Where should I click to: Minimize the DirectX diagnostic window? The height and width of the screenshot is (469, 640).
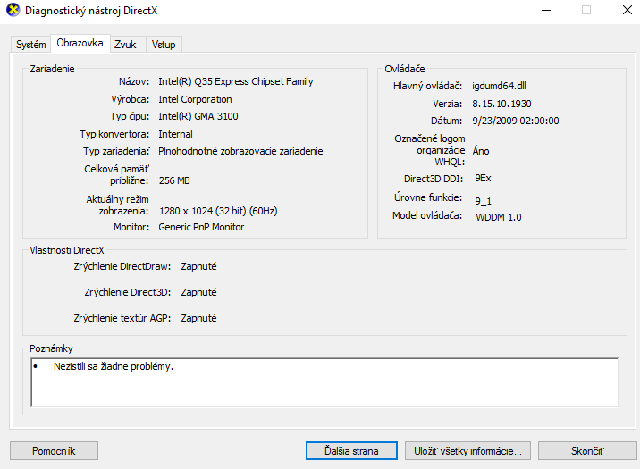click(546, 10)
